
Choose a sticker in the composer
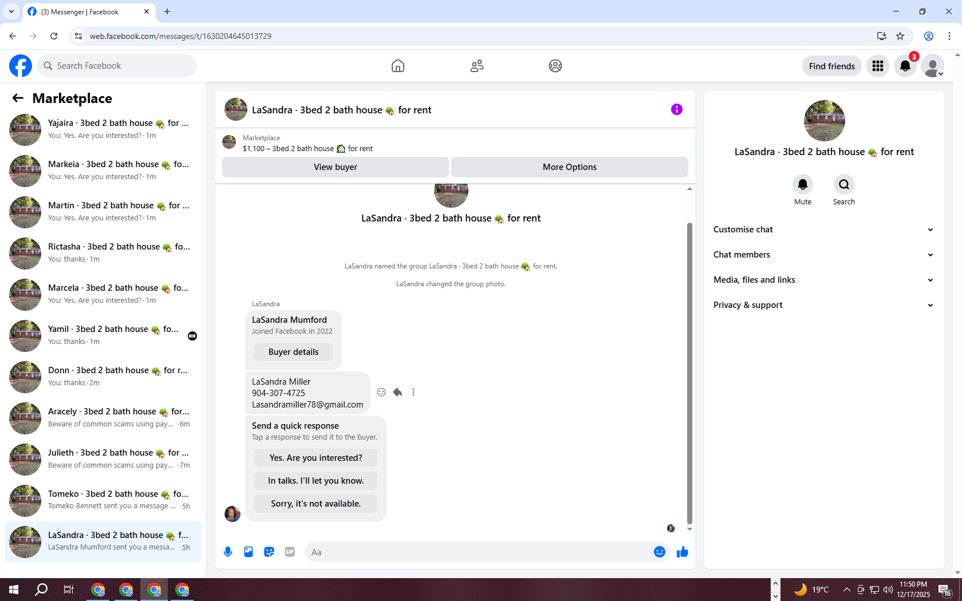click(269, 552)
